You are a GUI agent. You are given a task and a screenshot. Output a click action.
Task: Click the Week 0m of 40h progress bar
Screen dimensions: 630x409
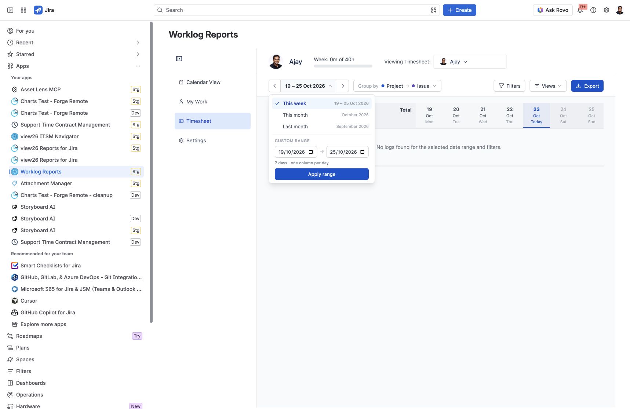[343, 66]
